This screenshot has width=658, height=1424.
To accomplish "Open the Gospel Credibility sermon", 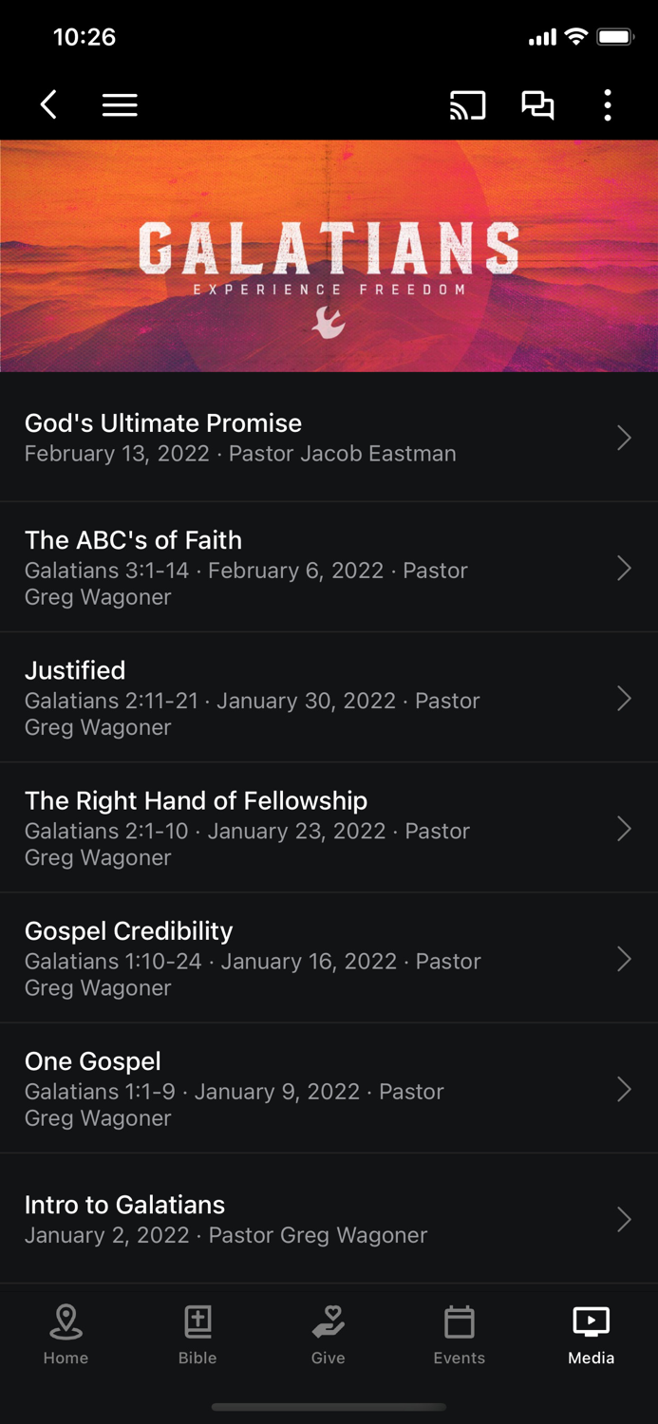I will pos(329,959).
